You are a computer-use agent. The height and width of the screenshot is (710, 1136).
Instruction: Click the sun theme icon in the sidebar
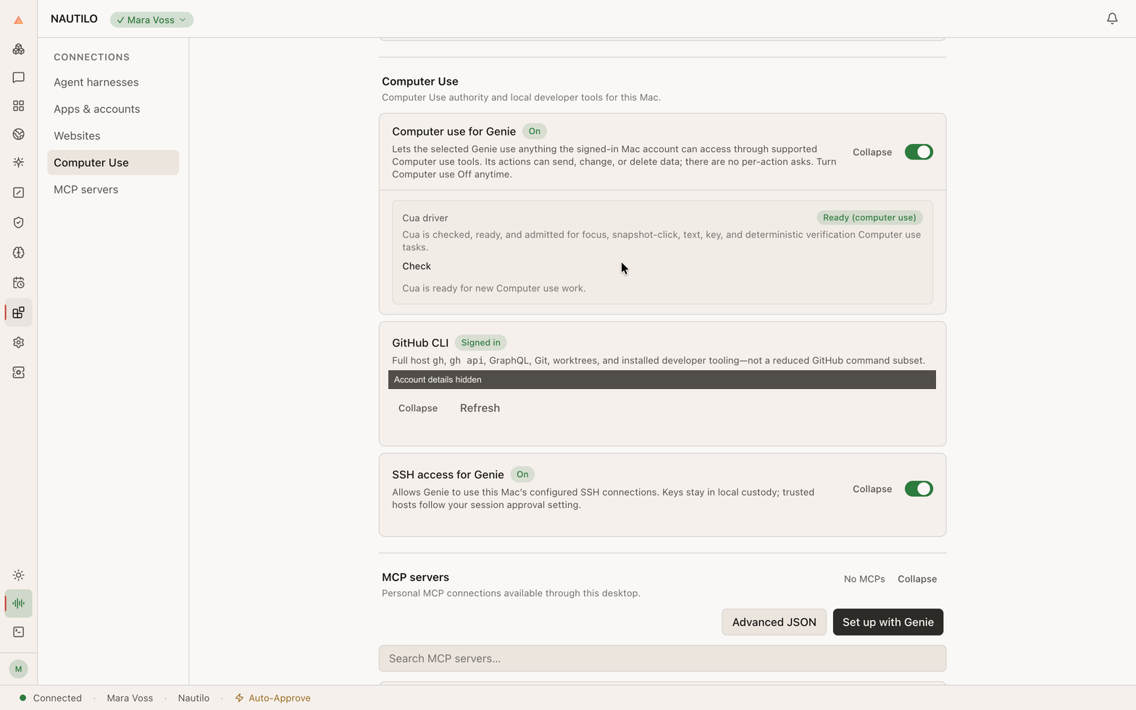[19, 575]
